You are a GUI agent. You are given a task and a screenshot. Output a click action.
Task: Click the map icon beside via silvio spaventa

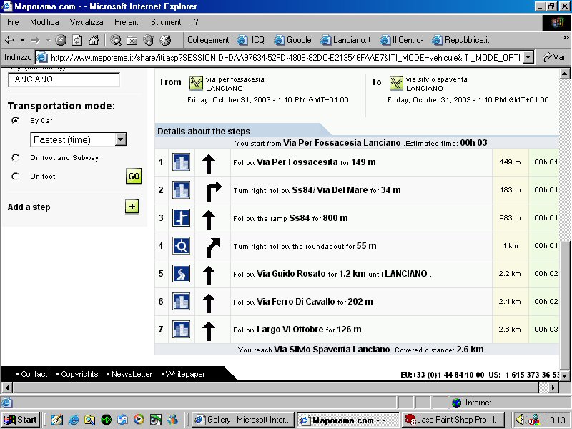[396, 83]
